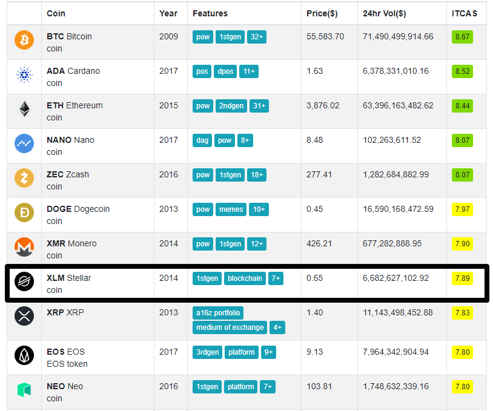The width and height of the screenshot is (493, 411).
Task: Select the Bitcoin price 55,583.70
Action: click(325, 36)
